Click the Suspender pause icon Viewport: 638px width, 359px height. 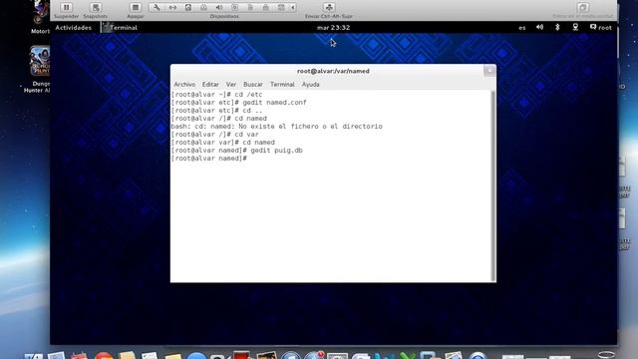tap(67, 7)
